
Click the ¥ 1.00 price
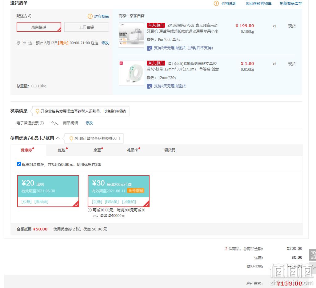pyautogui.click(x=247, y=63)
